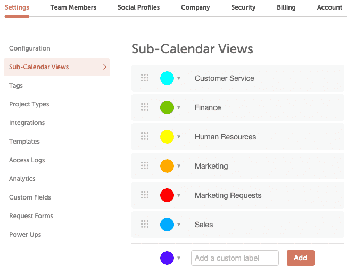Open Configuration in the sidebar

tap(30, 48)
